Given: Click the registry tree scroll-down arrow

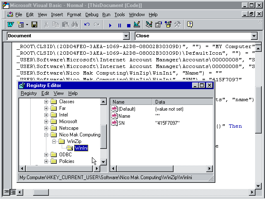Looking at the screenshot, I should pos(103,162).
